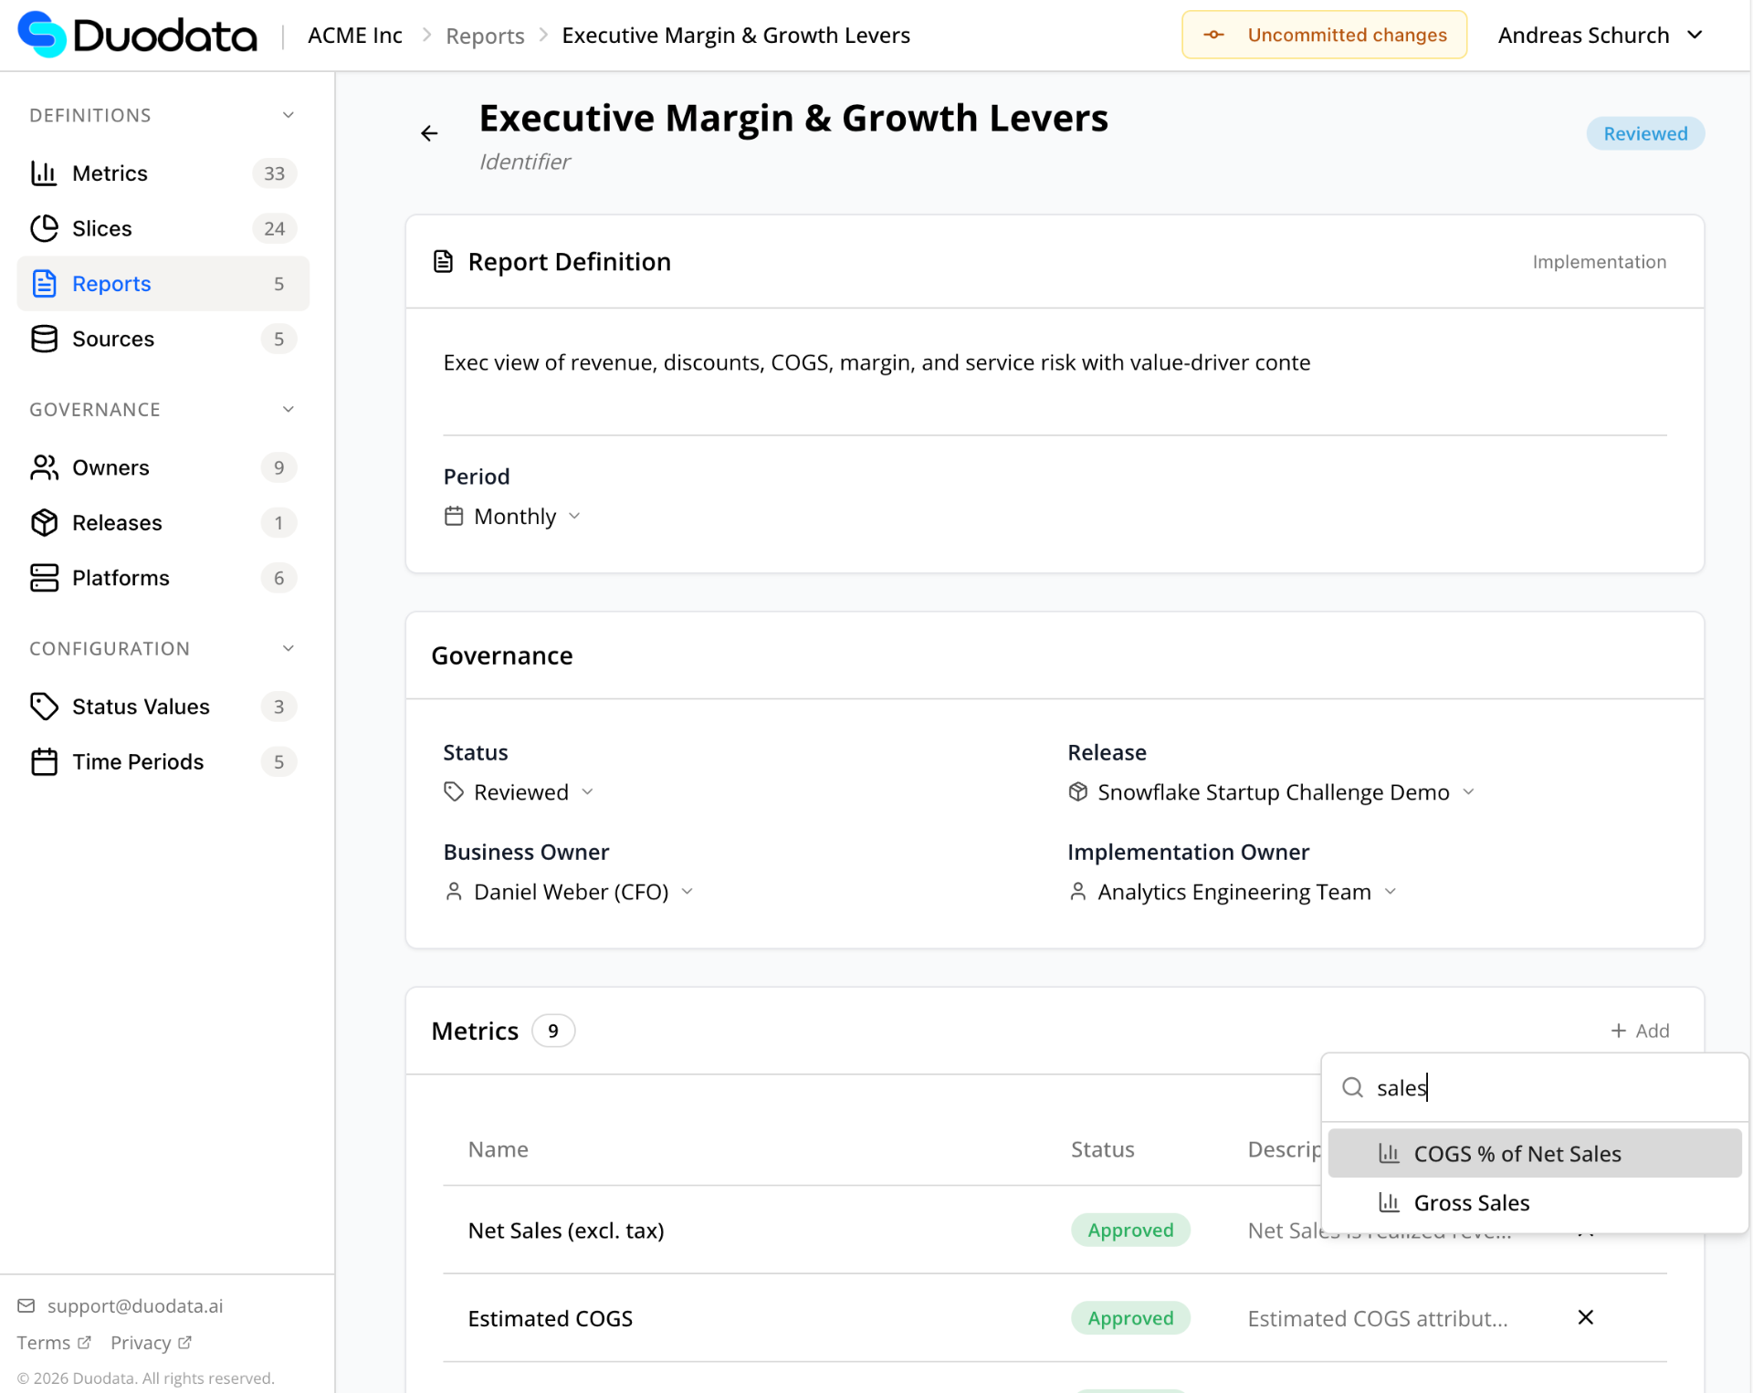1753x1393 pixels.
Task: Select Gross Sales from search results
Action: pos(1471,1203)
